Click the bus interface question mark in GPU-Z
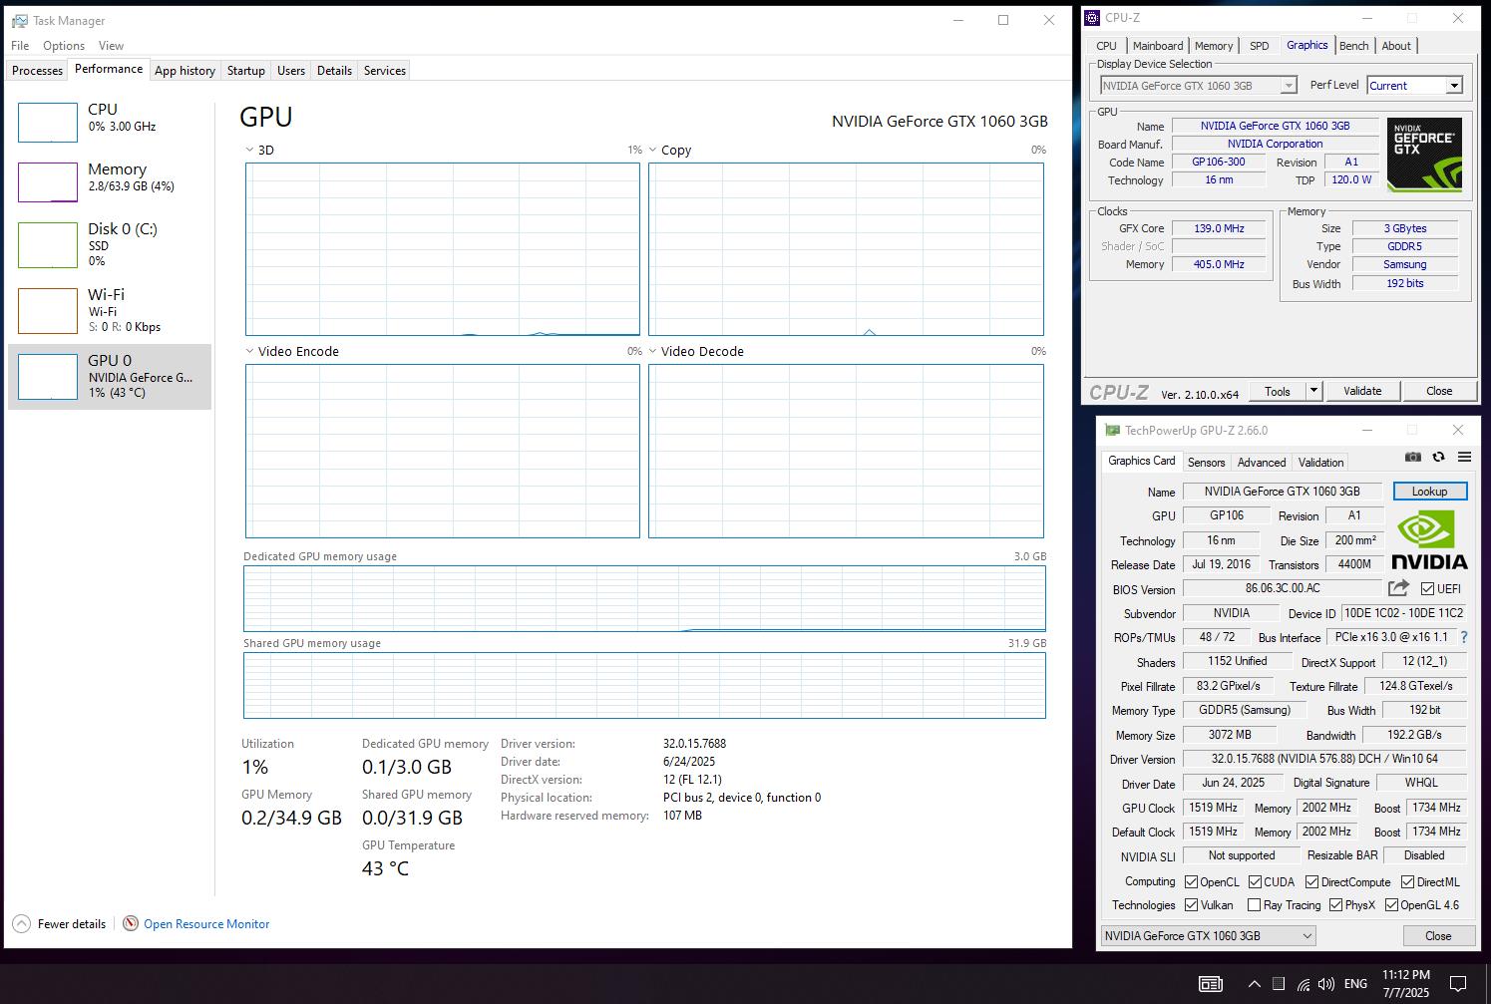Screen dimensions: 1491x1004 click(1464, 637)
